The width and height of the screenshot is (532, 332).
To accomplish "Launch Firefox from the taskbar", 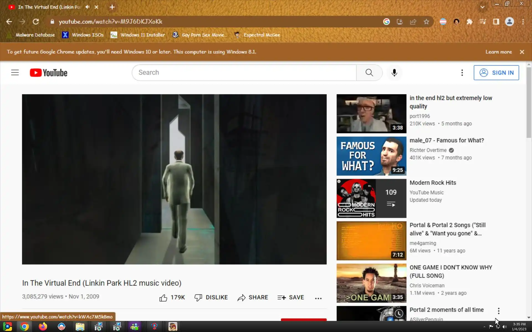I will [43, 327].
